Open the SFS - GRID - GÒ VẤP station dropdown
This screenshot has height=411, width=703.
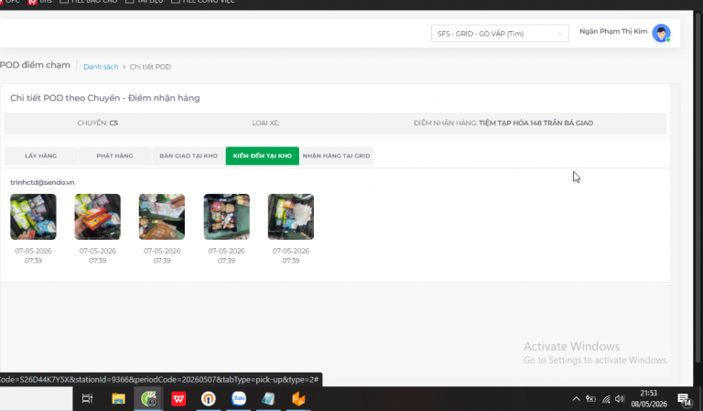pyautogui.click(x=500, y=34)
